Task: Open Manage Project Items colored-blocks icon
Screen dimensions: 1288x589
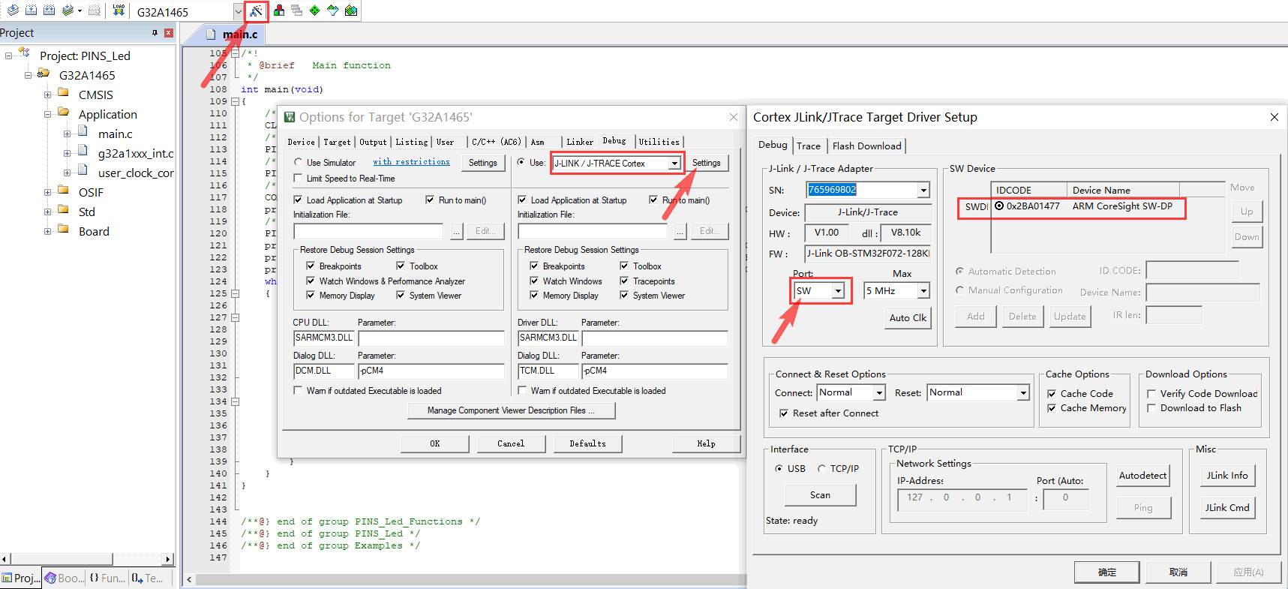Action: [279, 11]
